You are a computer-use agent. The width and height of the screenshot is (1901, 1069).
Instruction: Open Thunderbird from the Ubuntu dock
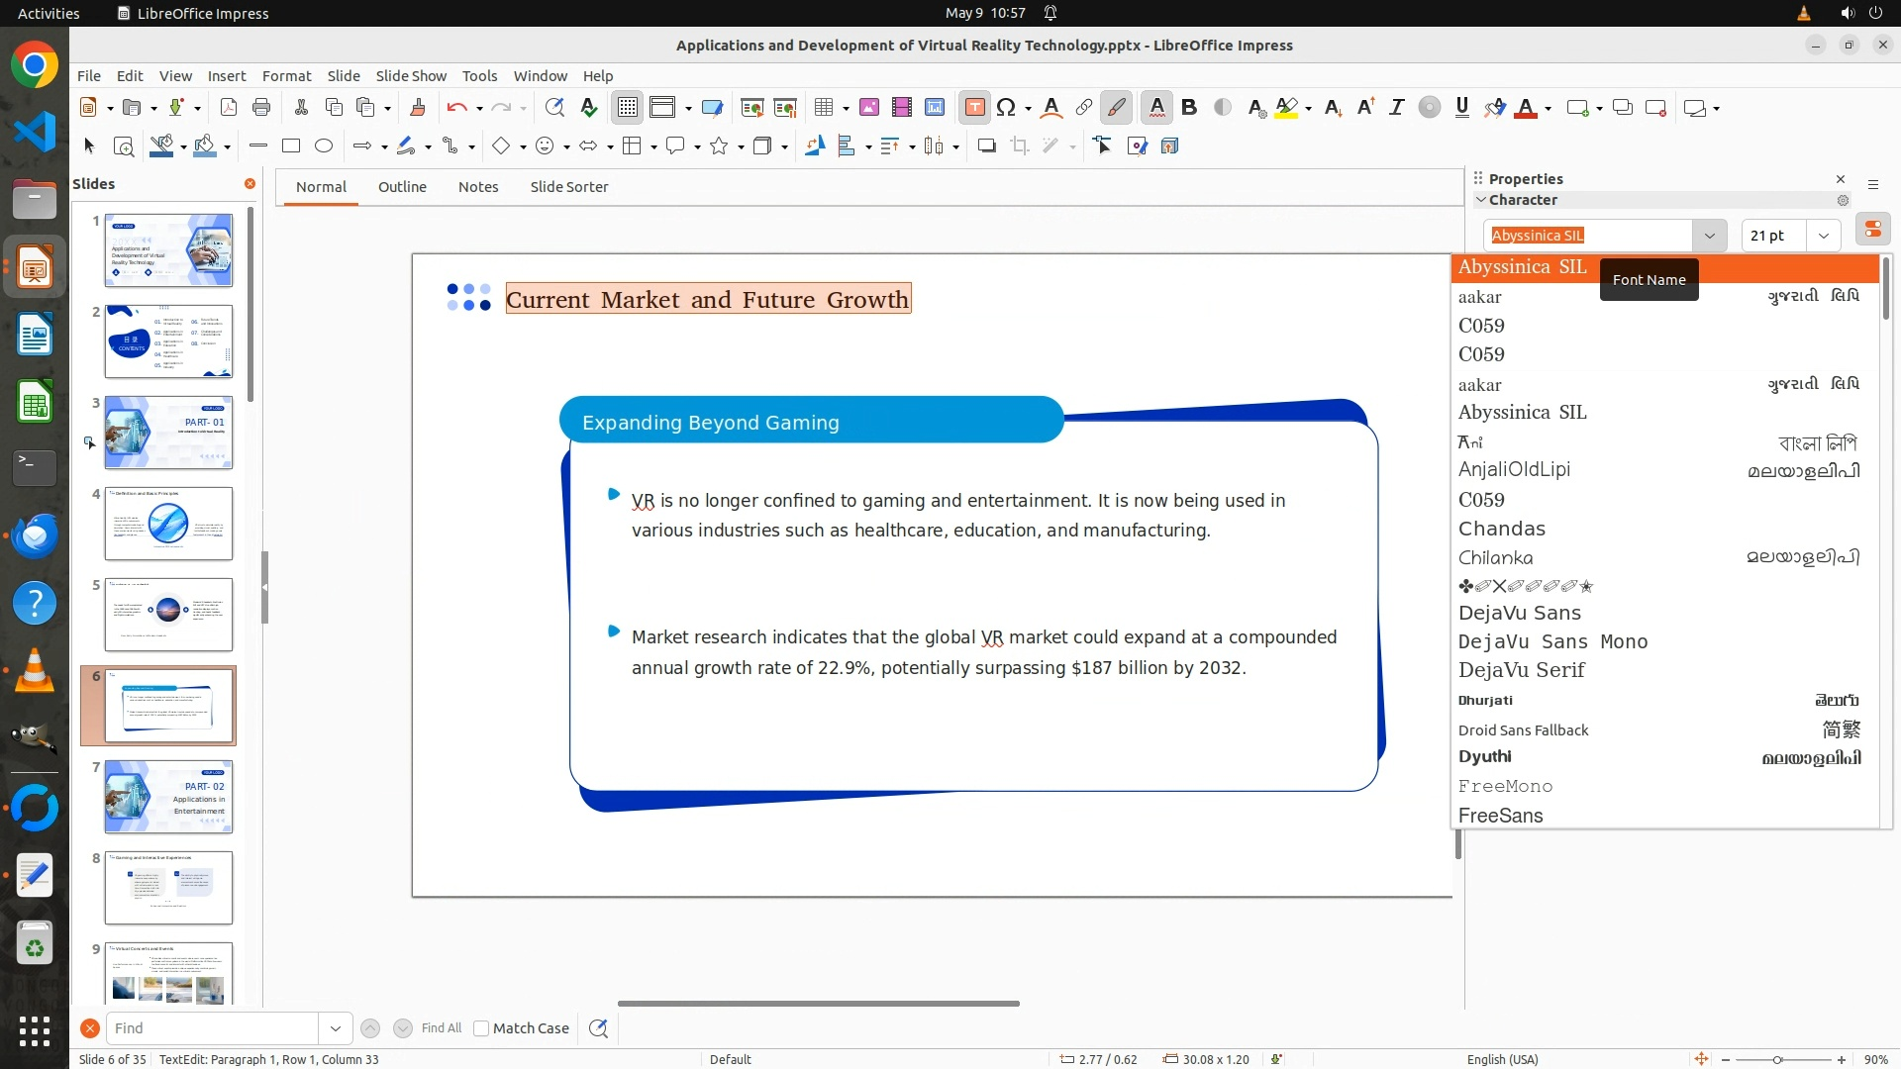[35, 535]
